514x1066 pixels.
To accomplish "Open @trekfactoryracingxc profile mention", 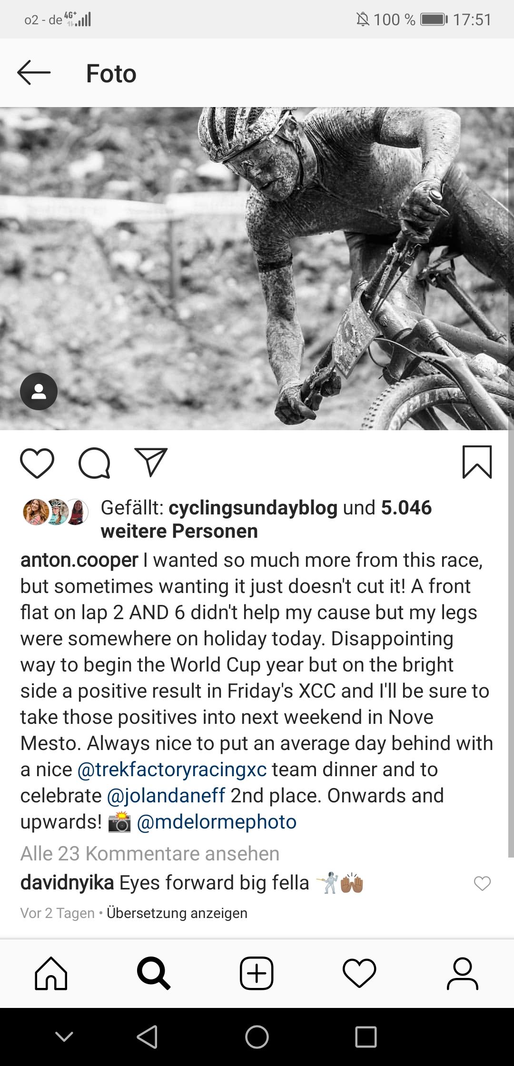I will point(172,770).
